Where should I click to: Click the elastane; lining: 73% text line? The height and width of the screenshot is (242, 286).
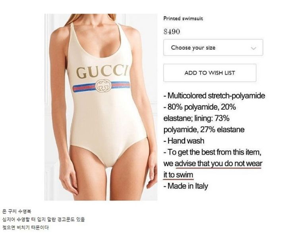click(x=197, y=118)
